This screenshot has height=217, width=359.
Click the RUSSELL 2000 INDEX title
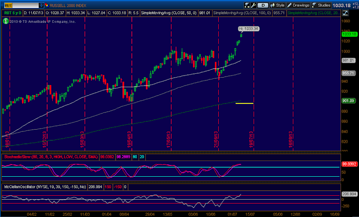68,5
